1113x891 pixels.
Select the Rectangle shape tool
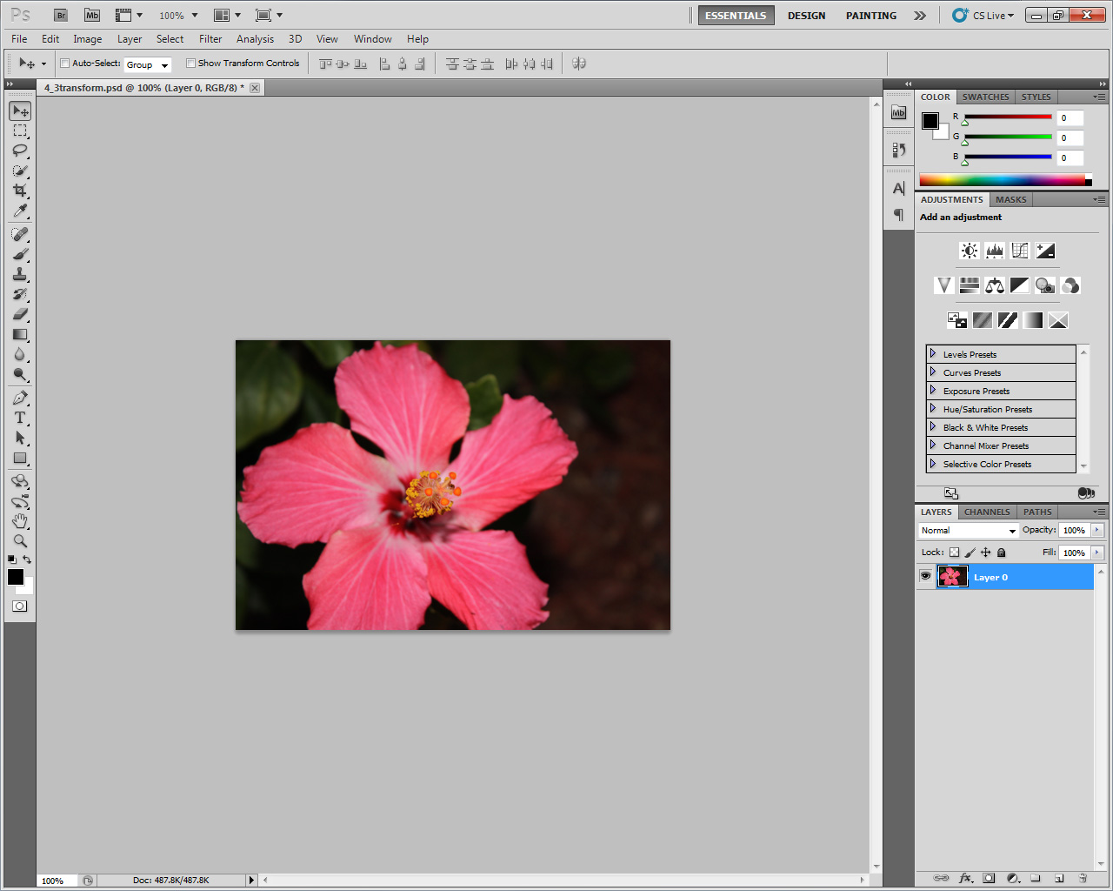point(20,458)
